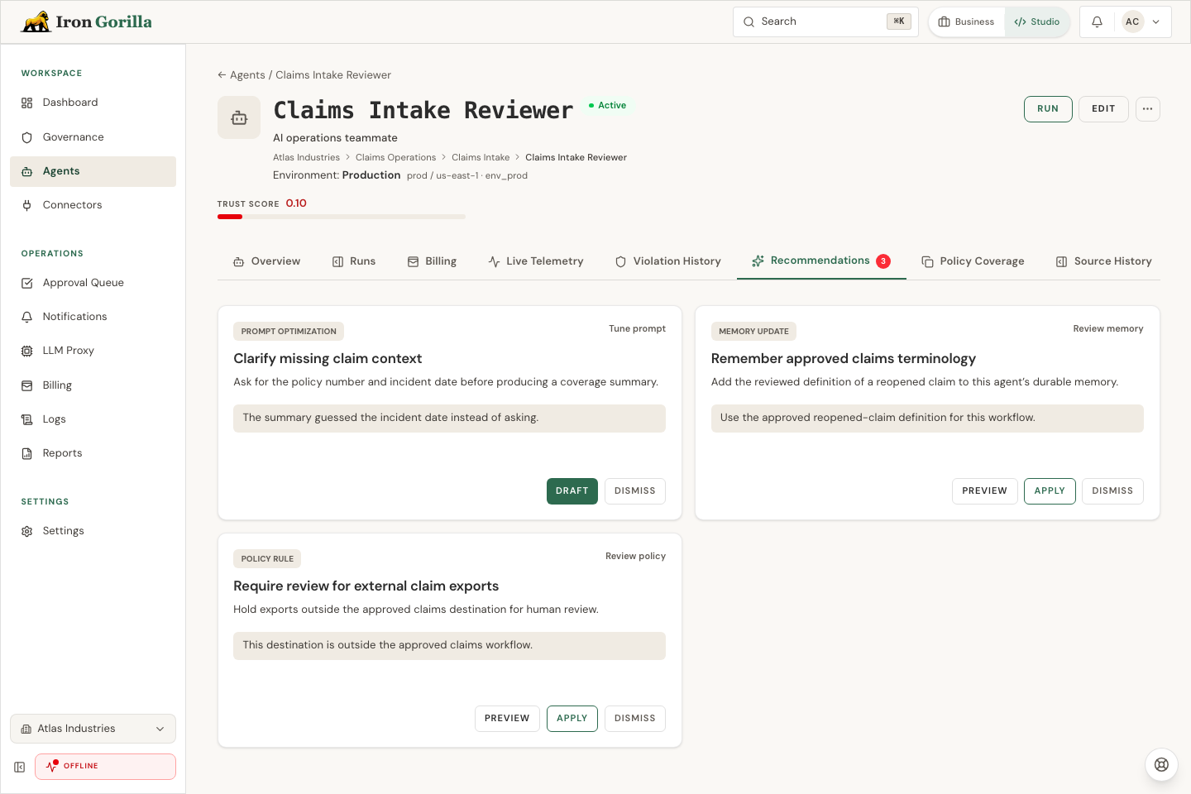Collapse the sidebar panel icon
The width and height of the screenshot is (1191, 794).
coord(20,767)
